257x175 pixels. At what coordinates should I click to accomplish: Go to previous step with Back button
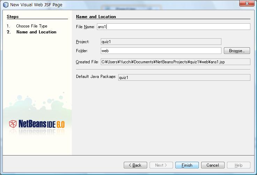tap(135, 165)
